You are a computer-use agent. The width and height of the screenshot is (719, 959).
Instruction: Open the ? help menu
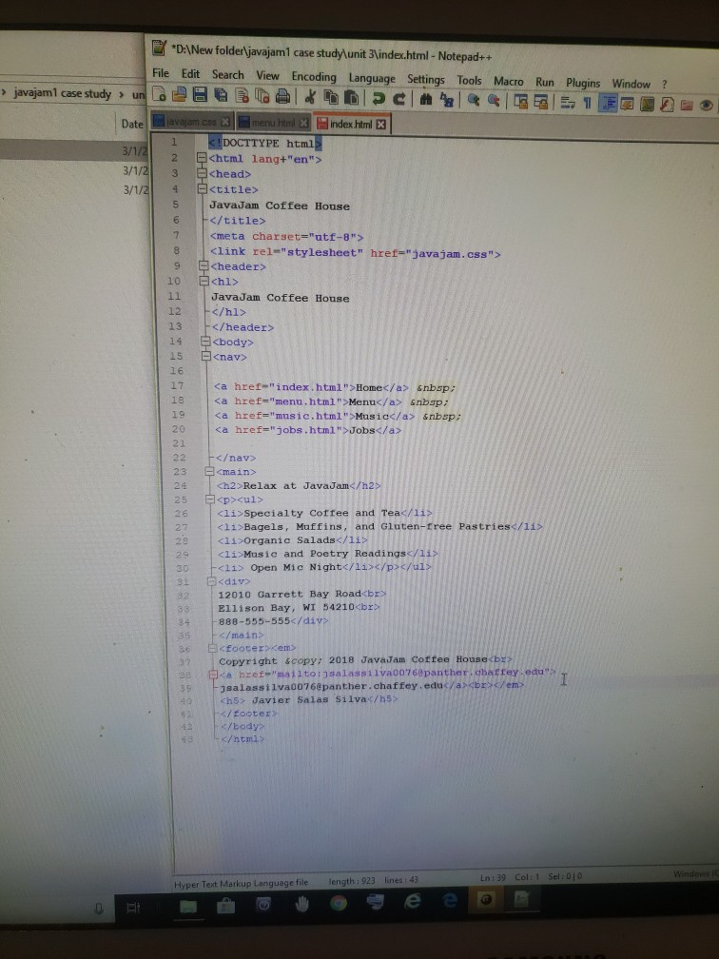point(664,85)
